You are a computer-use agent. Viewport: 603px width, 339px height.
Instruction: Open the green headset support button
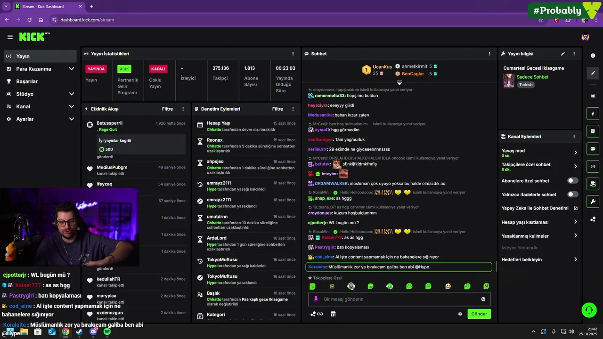(589, 310)
